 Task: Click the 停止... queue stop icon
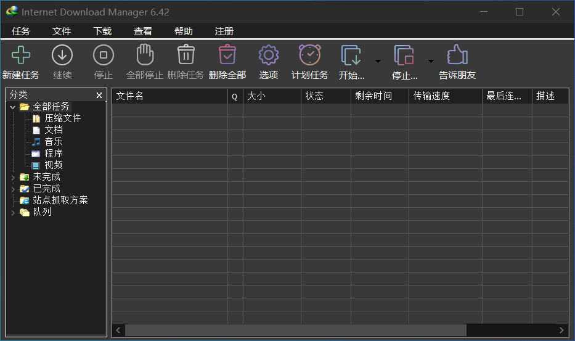pos(404,55)
